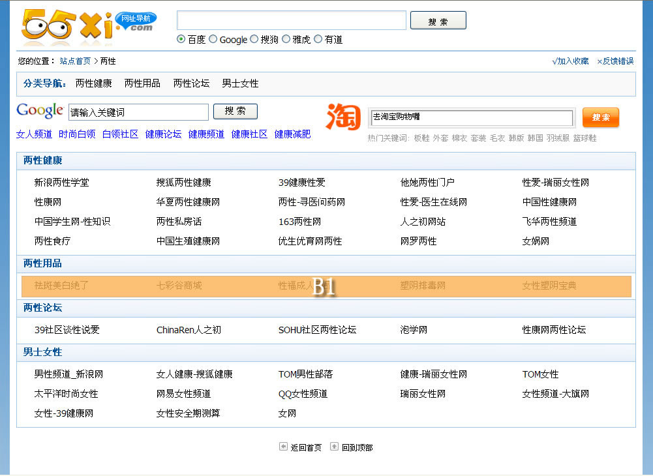Click hot keyword 套装
Viewport: 653px width, 476px height.
[x=478, y=138]
